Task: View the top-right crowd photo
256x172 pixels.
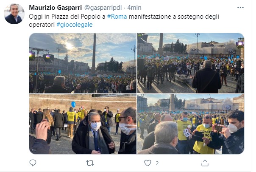Action: (x=191, y=63)
